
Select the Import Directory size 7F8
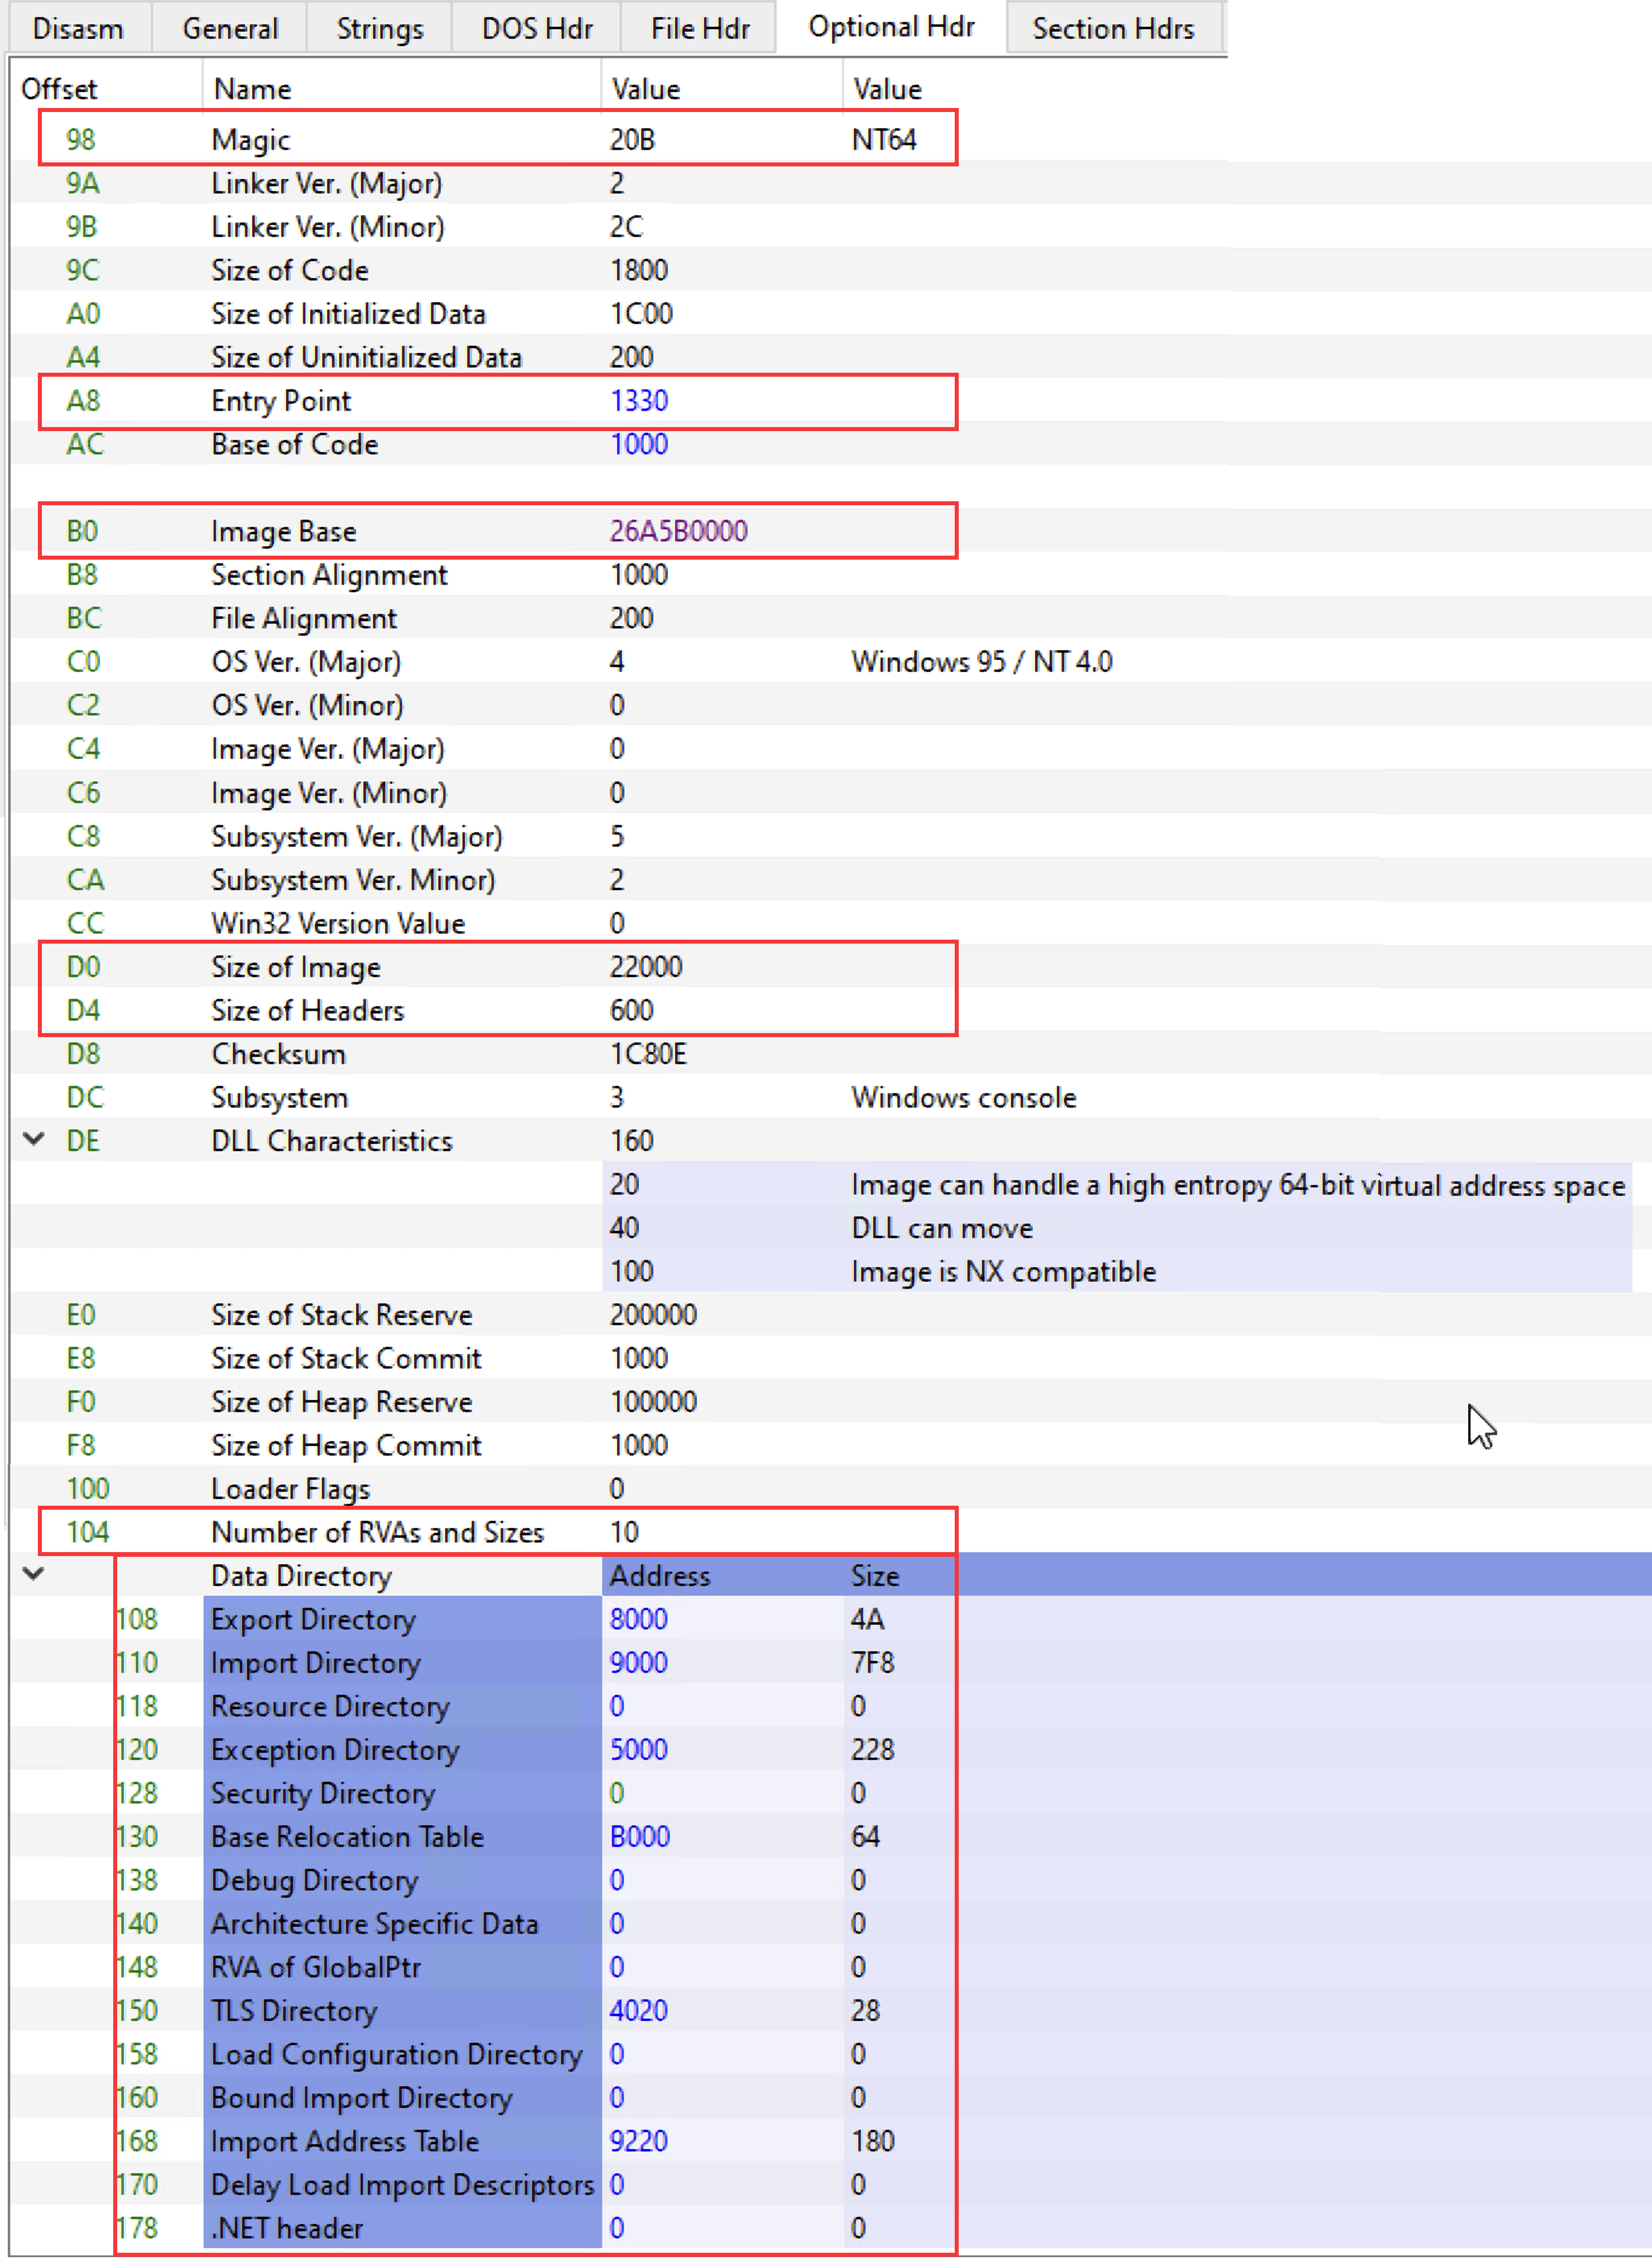point(872,1662)
